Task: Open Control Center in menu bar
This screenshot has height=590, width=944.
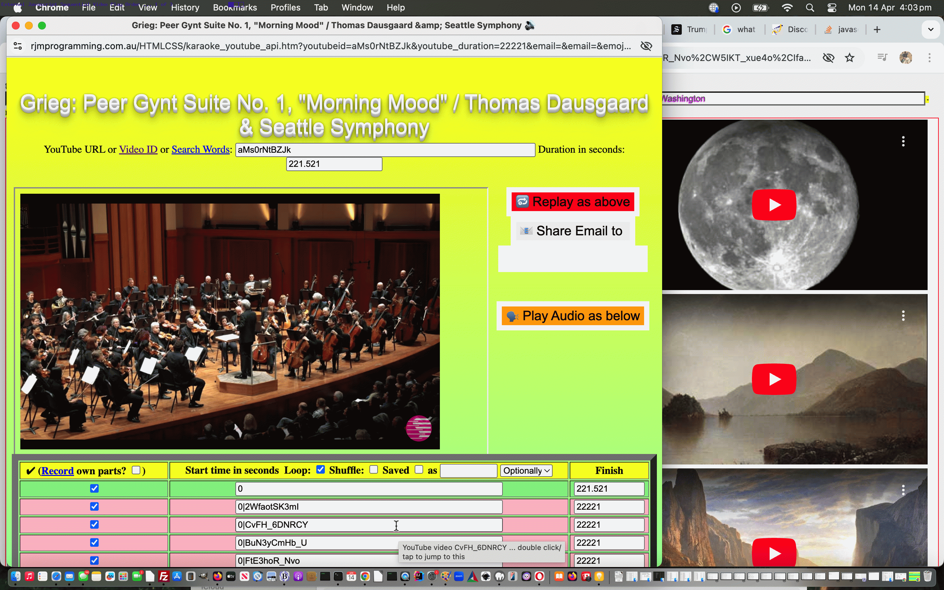Action: click(832, 8)
